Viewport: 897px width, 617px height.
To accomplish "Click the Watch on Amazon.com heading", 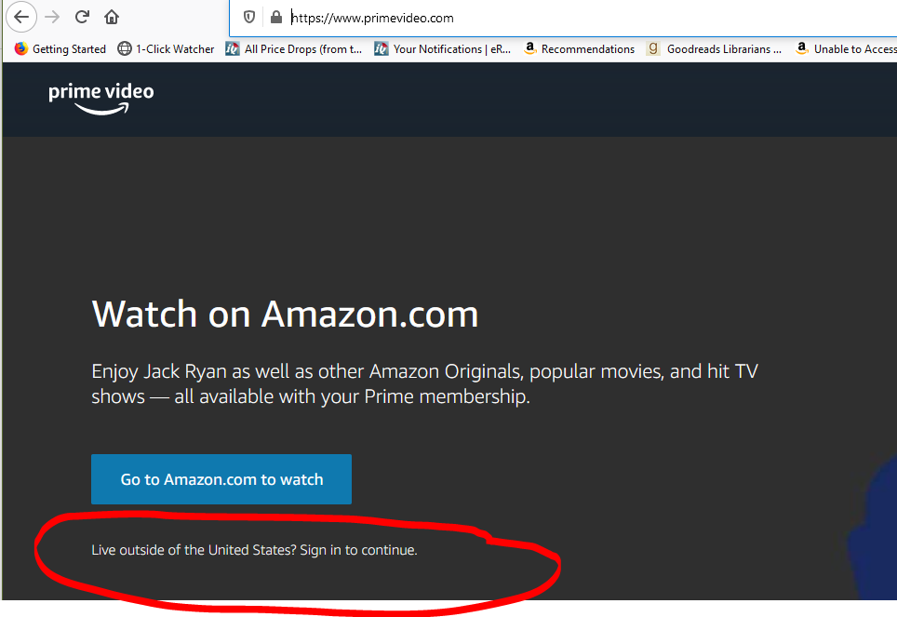I will 285,315.
